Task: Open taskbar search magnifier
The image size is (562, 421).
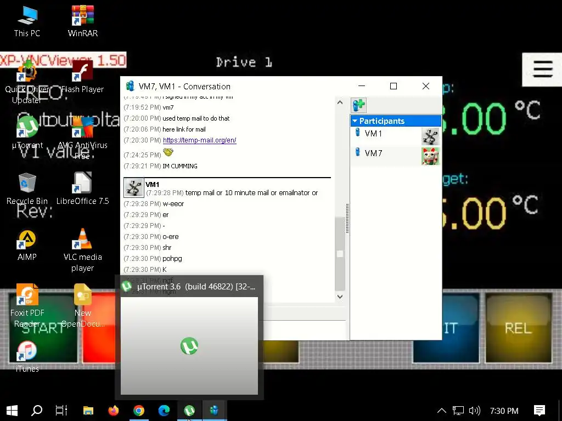Action: (x=37, y=411)
